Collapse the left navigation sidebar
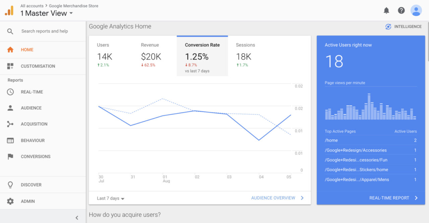The width and height of the screenshot is (429, 223). (x=77, y=217)
